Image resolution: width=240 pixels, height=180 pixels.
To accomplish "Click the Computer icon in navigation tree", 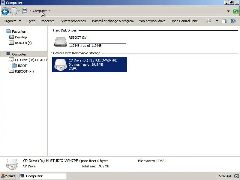I will (x=8, y=54).
